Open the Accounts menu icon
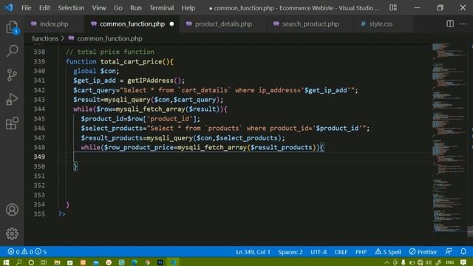The height and width of the screenshot is (266, 473). tap(12, 210)
